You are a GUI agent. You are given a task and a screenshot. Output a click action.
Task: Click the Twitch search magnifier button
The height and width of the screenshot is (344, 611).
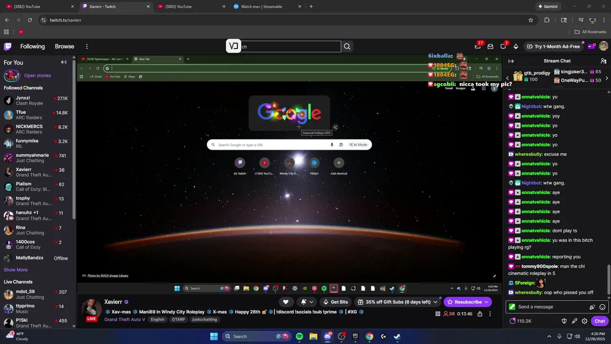pyautogui.click(x=347, y=46)
